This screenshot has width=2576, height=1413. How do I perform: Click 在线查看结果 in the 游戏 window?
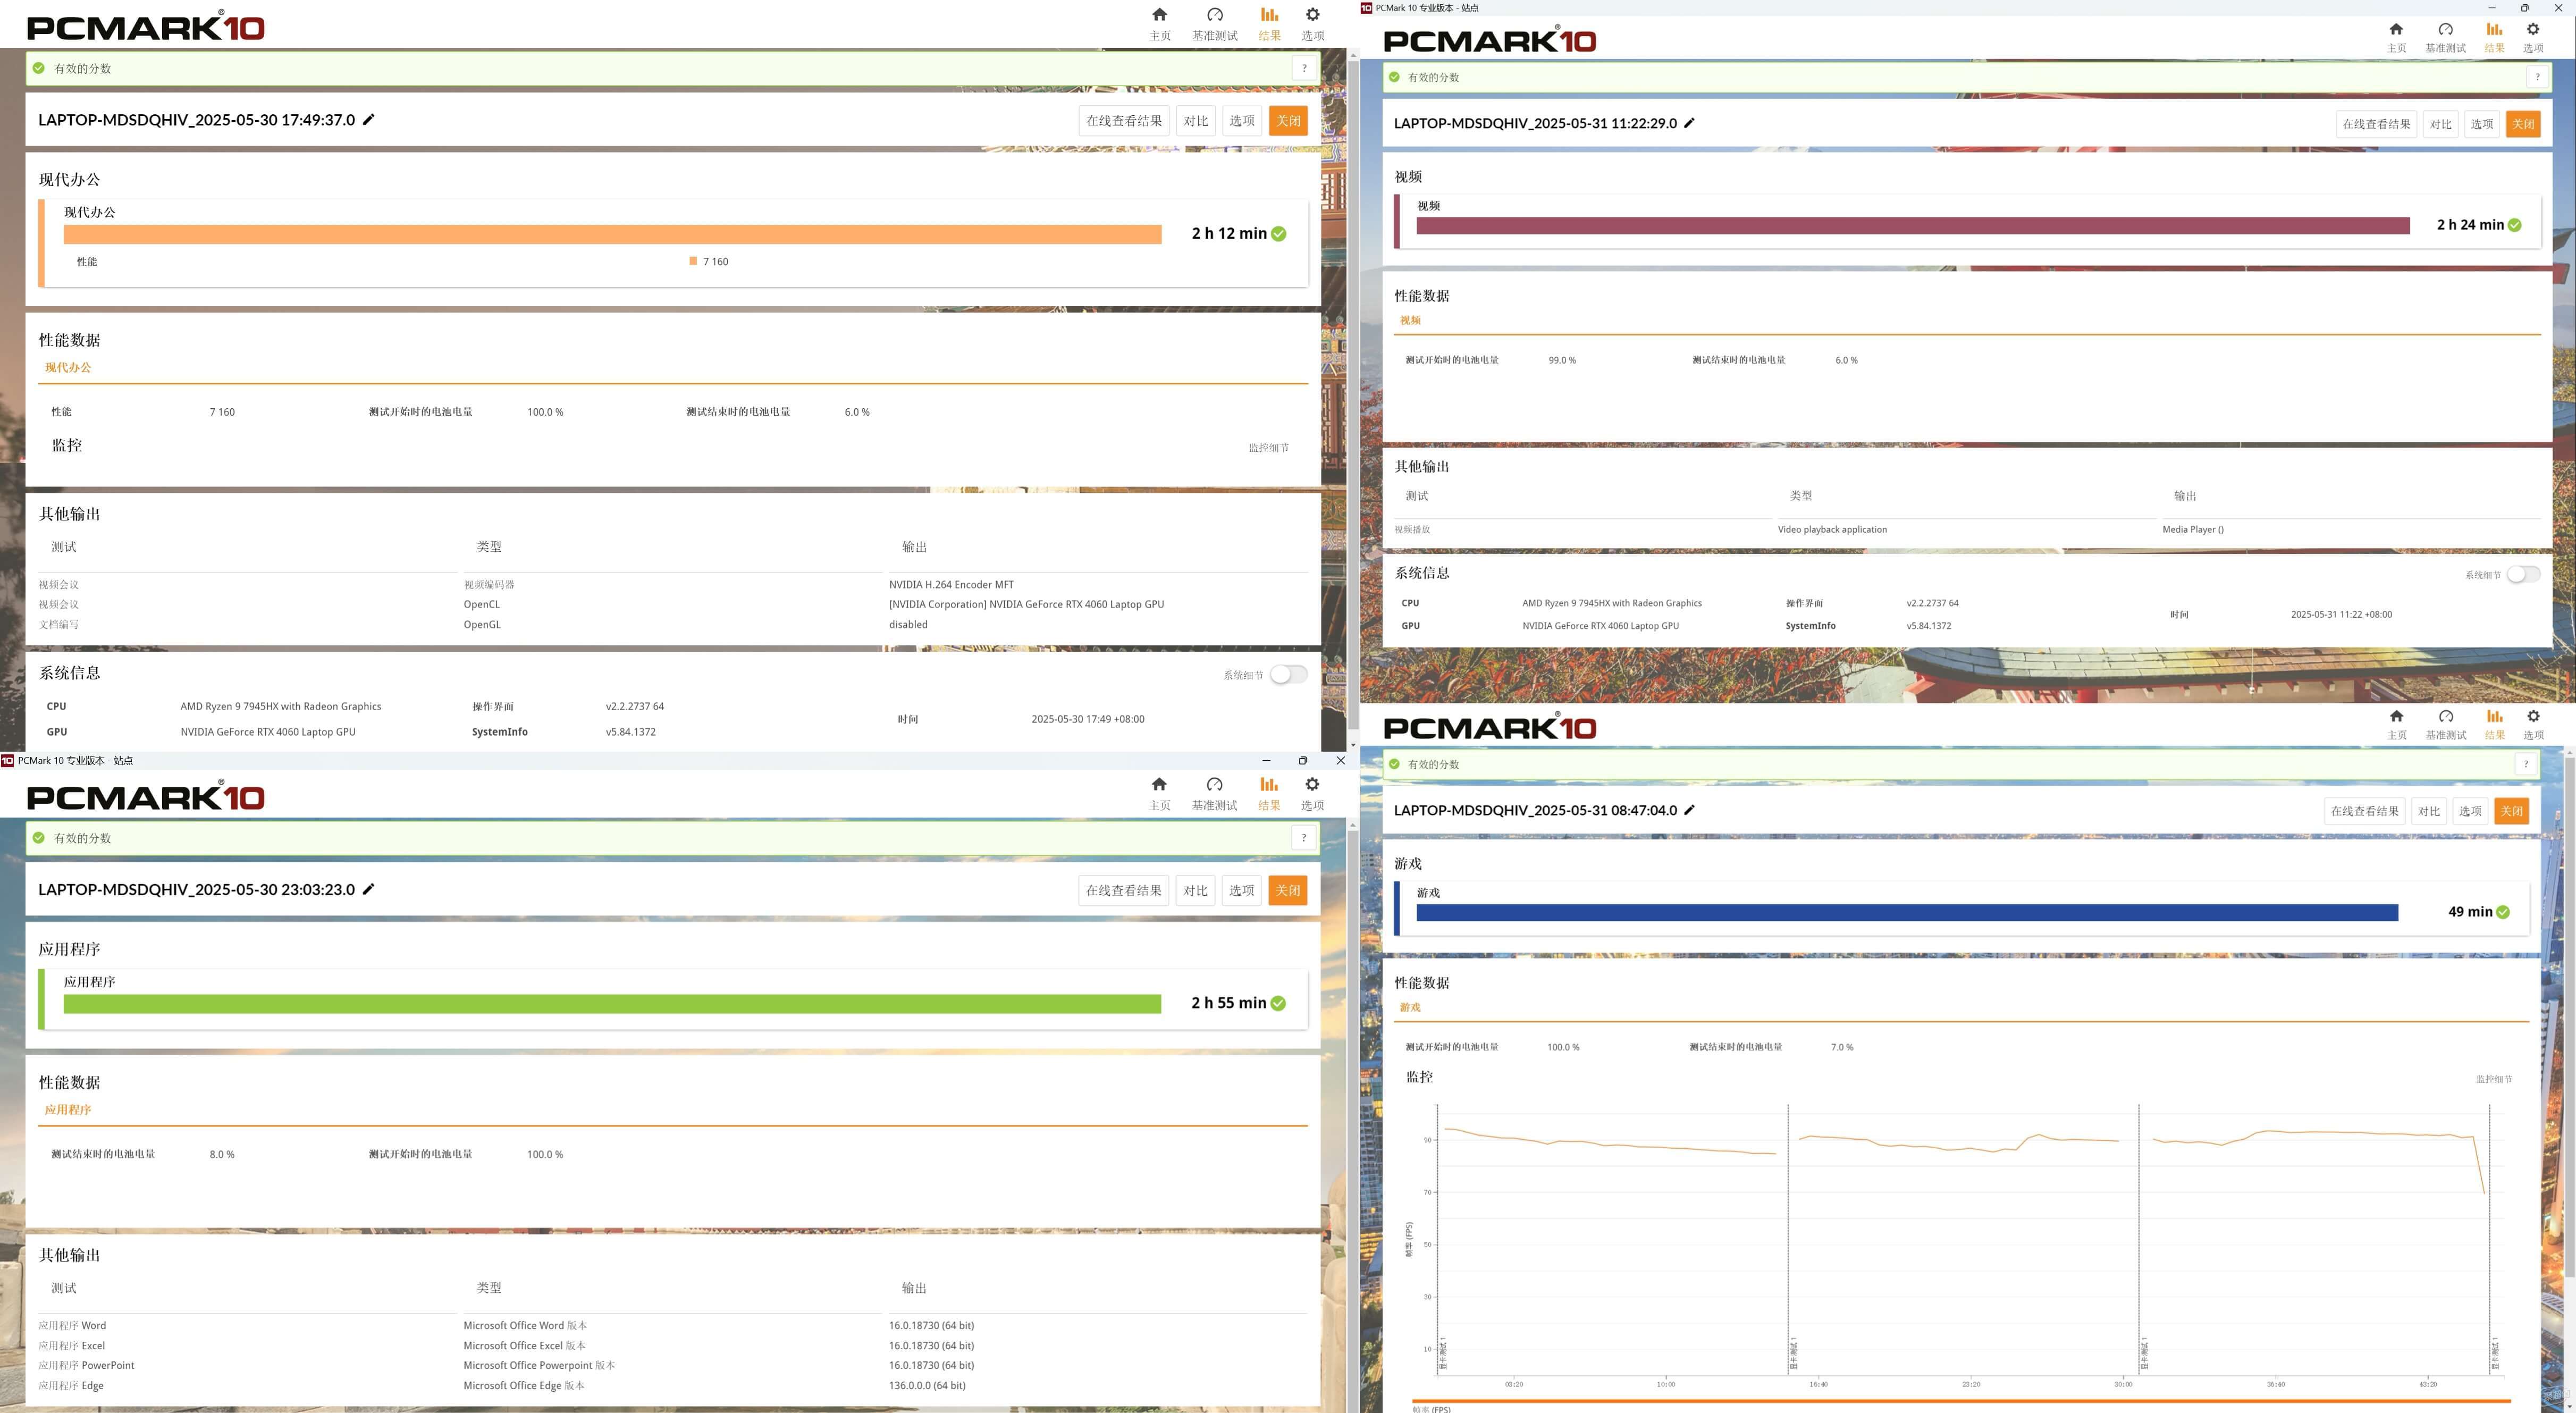tap(2365, 811)
